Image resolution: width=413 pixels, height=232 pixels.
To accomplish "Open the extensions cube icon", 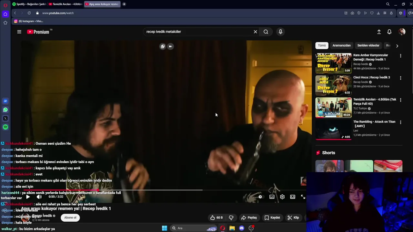I will click(401, 13).
